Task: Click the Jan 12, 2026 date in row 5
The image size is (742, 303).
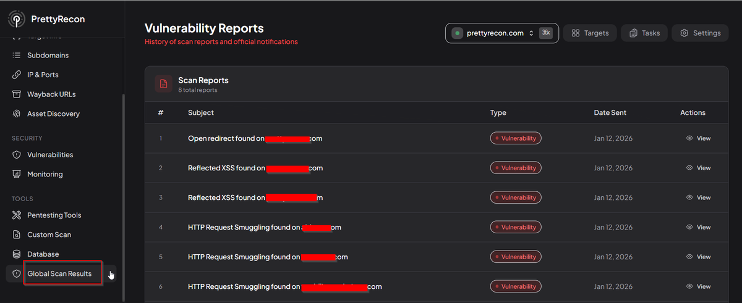Action: coord(613,257)
